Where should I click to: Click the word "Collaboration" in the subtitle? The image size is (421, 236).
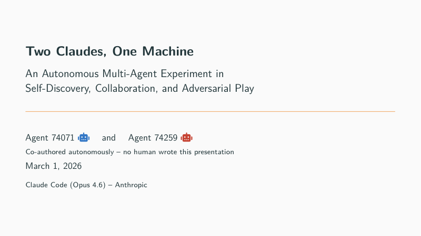(126, 88)
